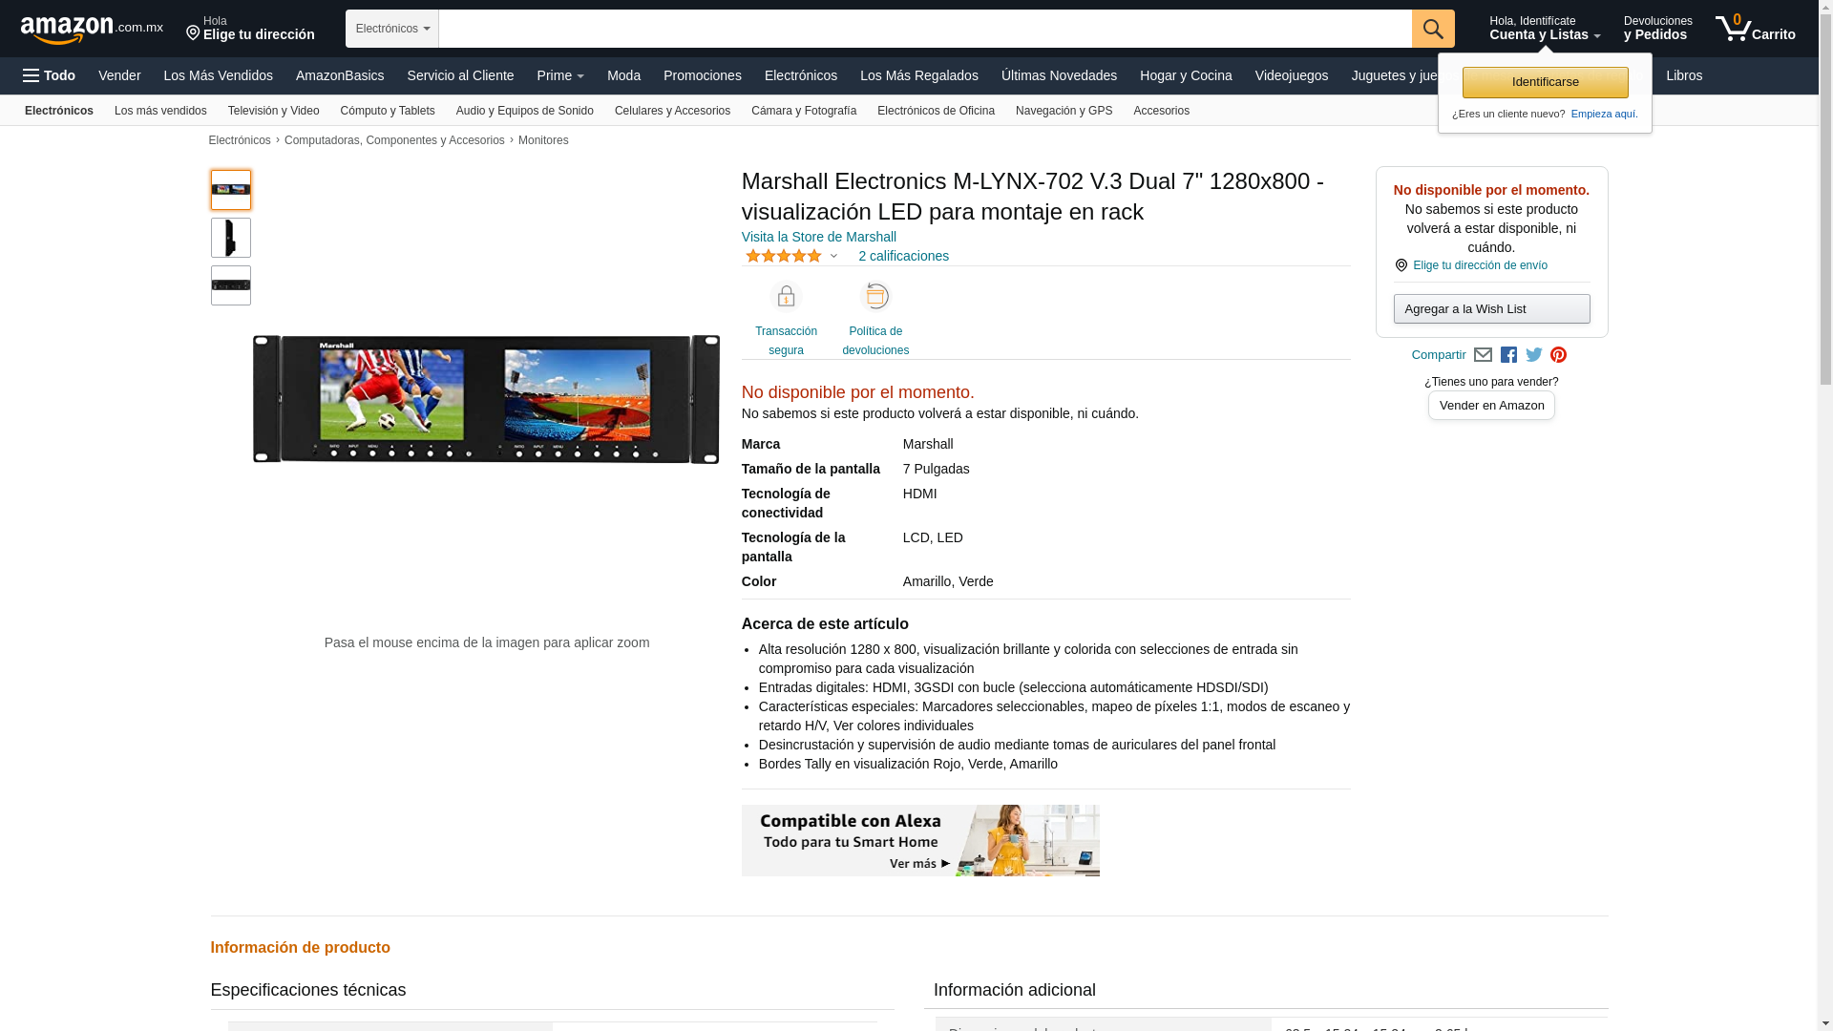The width and height of the screenshot is (1833, 1031).
Task: Share product on Facebook icon
Action: pos(1508,355)
